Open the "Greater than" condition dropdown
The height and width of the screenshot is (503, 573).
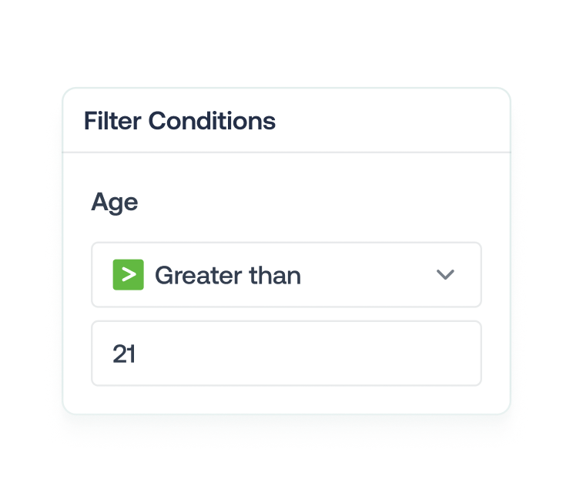[286, 275]
